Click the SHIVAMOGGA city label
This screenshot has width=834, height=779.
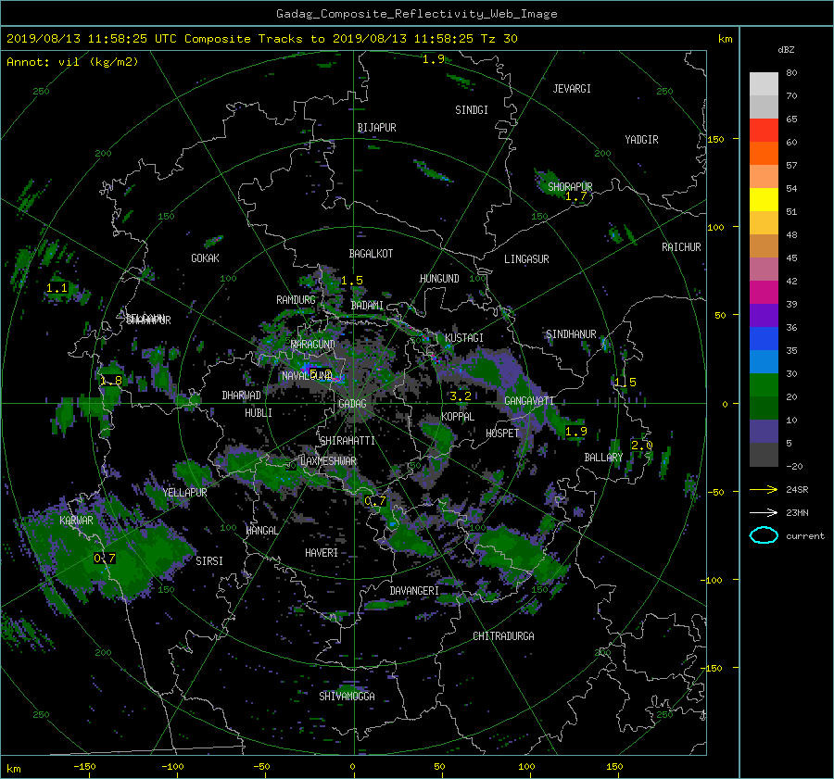347,697
